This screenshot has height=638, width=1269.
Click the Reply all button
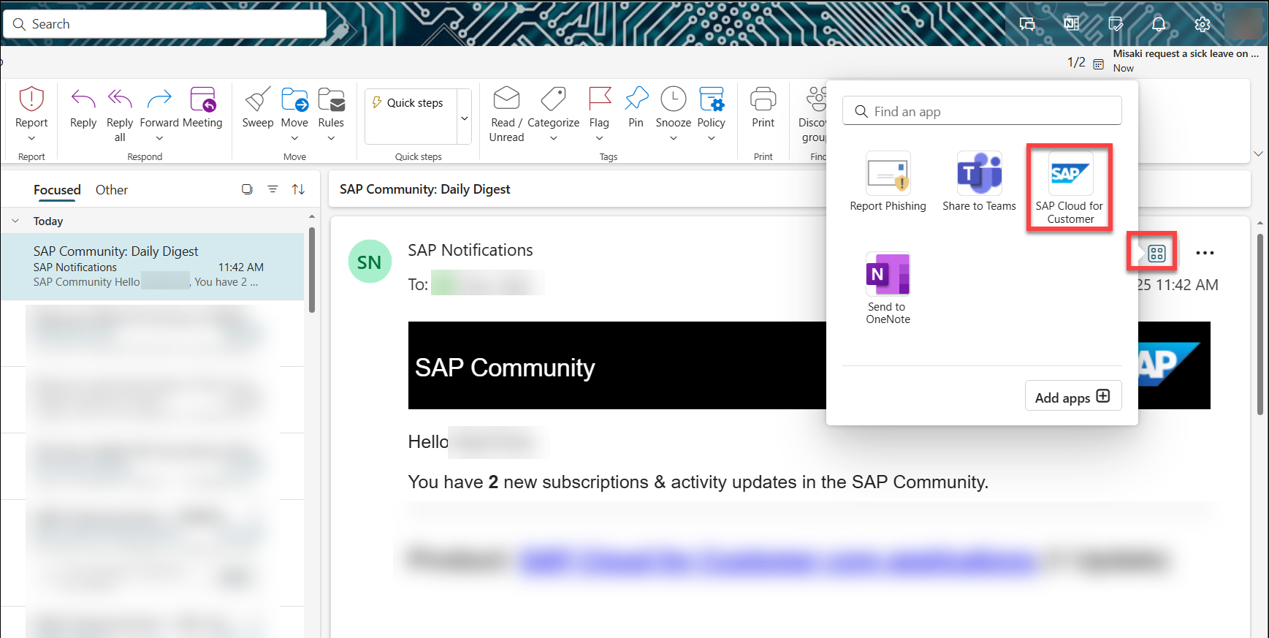click(x=120, y=115)
